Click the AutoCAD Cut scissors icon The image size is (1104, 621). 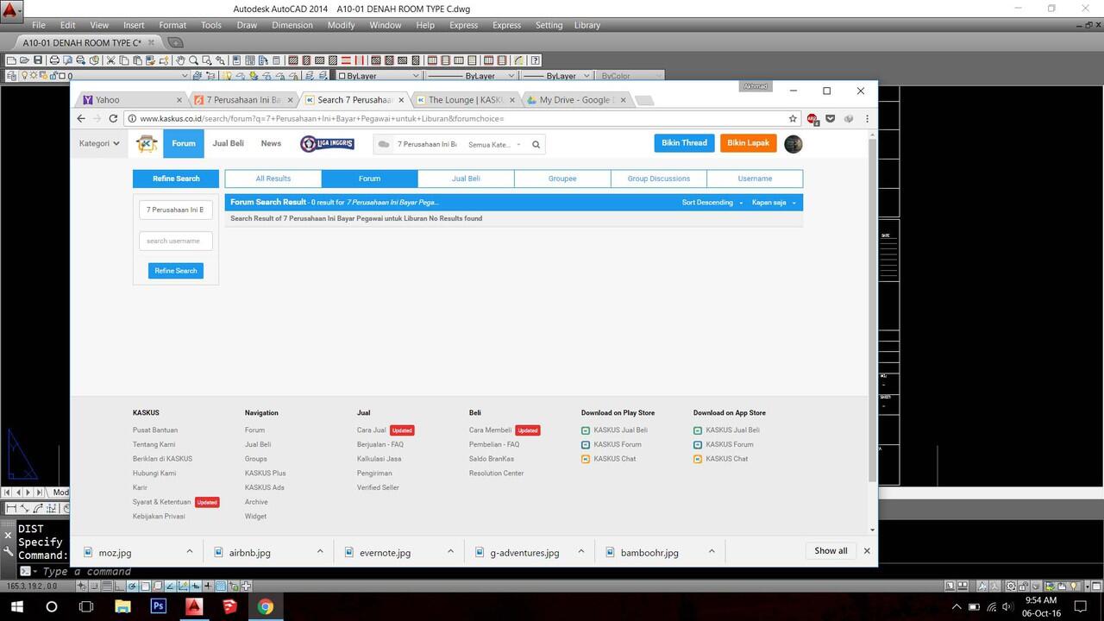[x=110, y=60]
